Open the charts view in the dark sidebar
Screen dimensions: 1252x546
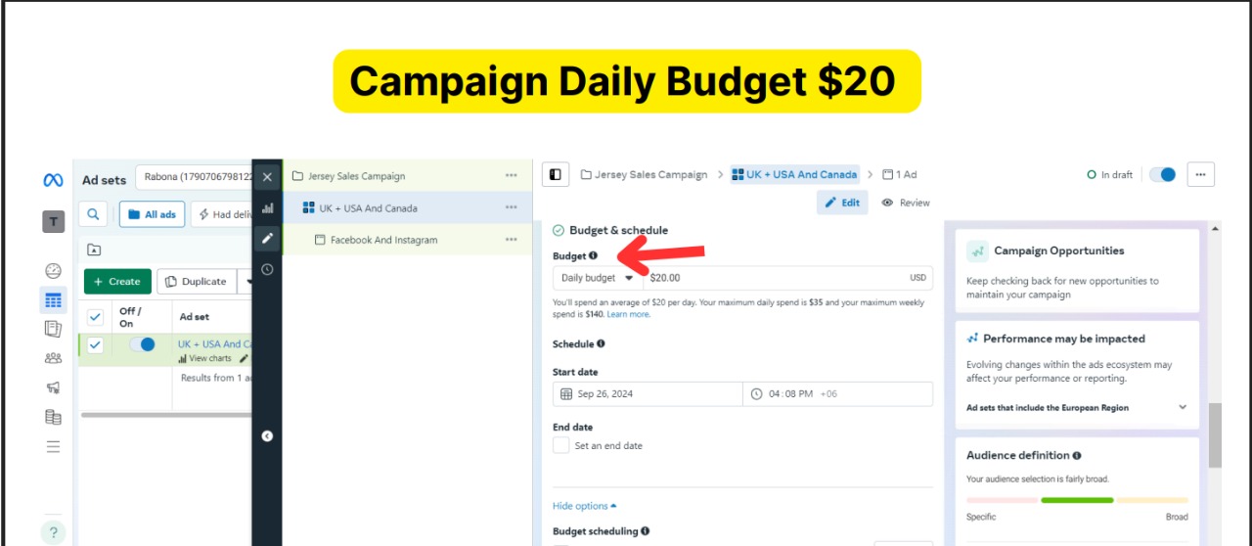pyautogui.click(x=267, y=208)
